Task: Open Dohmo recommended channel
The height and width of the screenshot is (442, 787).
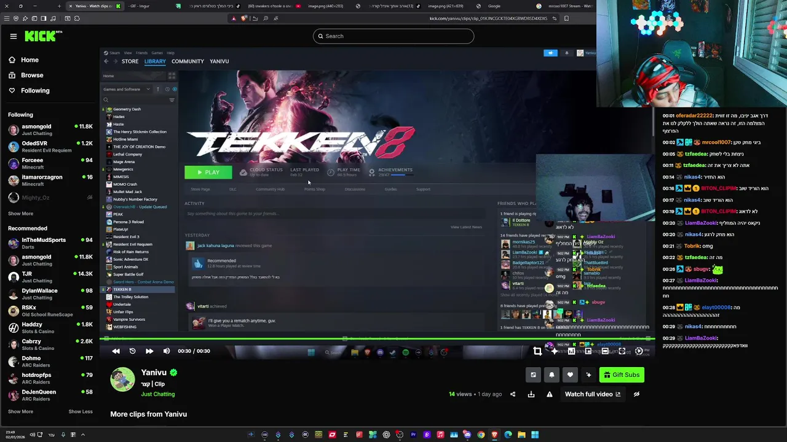Action: pos(50,362)
